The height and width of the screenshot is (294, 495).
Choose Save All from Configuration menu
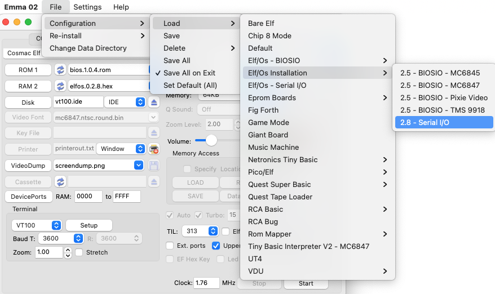pos(195,61)
